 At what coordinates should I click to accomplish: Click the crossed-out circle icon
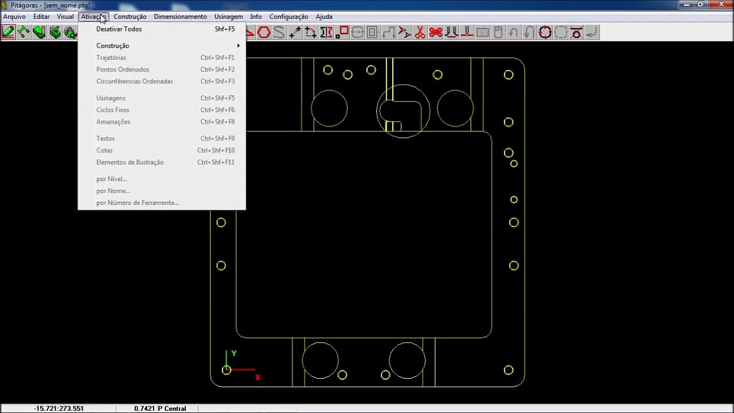(576, 32)
